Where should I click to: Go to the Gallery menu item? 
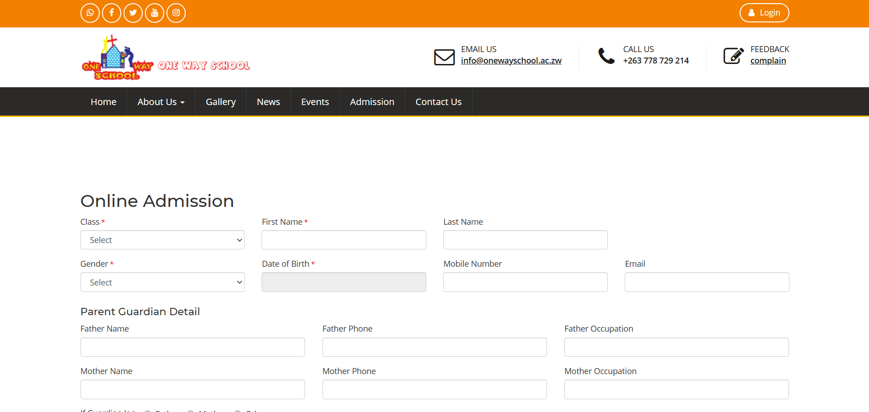(220, 102)
